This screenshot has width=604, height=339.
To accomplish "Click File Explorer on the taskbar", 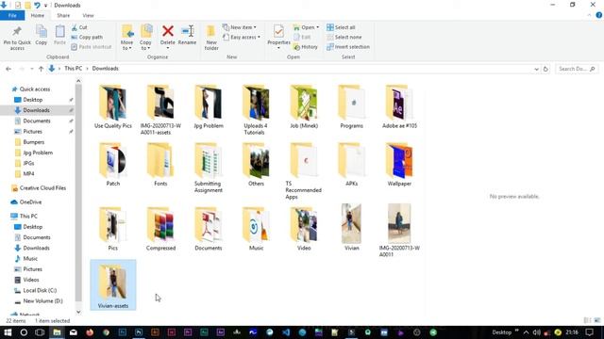I will [x=57, y=332].
